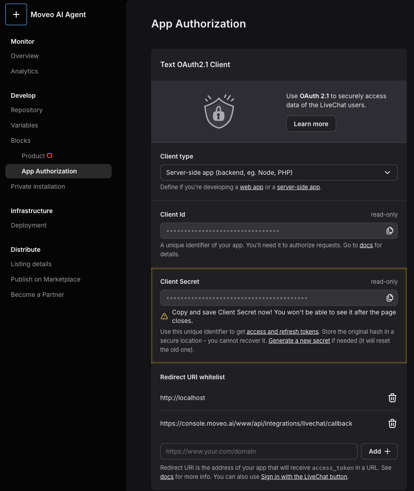Click the Text OAuth2.1 Client heading
This screenshot has height=491, width=414.
tap(195, 64)
